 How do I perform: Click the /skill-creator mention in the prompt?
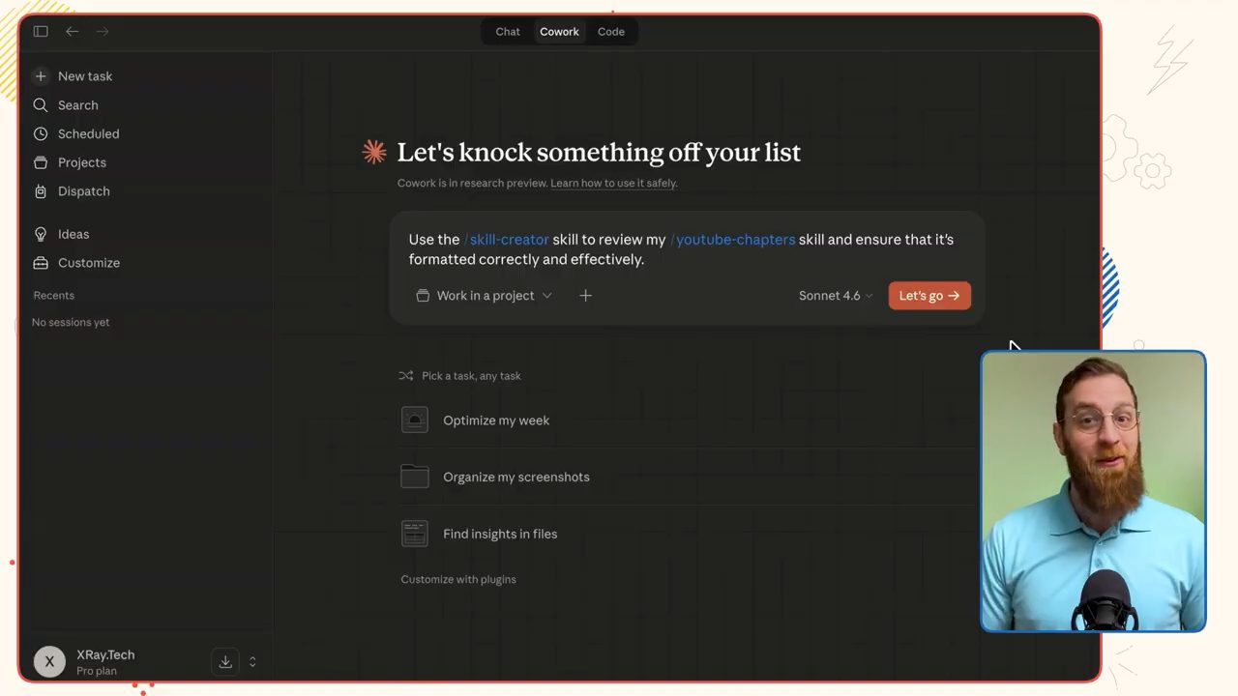click(507, 240)
